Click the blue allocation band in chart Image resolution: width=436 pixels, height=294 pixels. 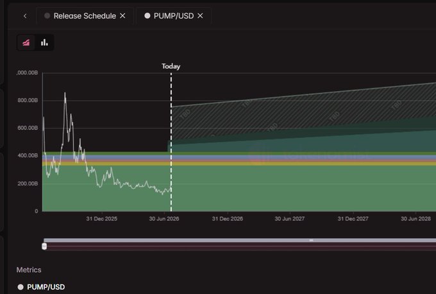[x=239, y=157]
